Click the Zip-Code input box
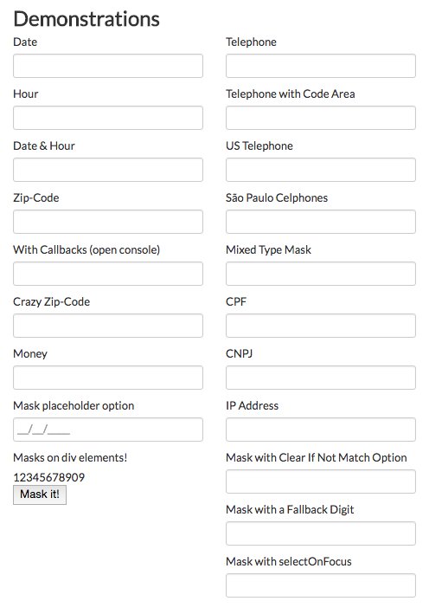Viewport: 429px width, 614px height. pos(108,222)
